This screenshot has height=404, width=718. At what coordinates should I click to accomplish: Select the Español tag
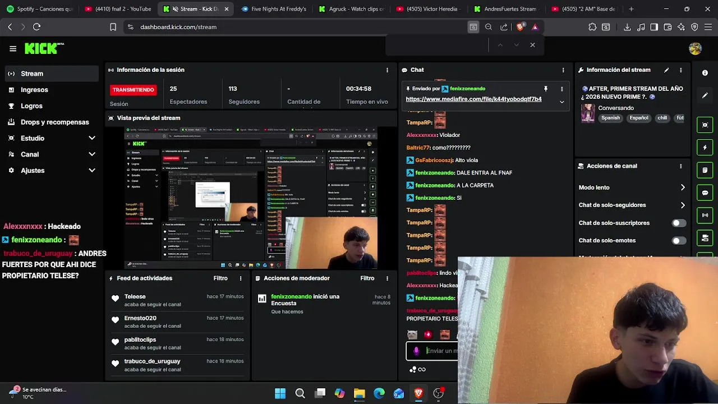[x=638, y=118]
